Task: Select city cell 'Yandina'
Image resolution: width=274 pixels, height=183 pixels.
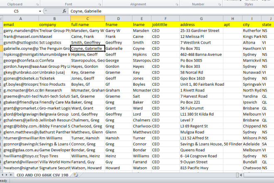Action: (x=252, y=96)
